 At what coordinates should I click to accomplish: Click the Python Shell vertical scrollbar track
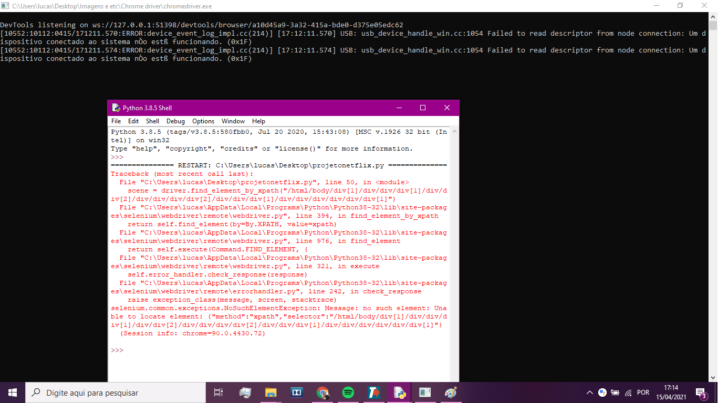tap(454, 254)
